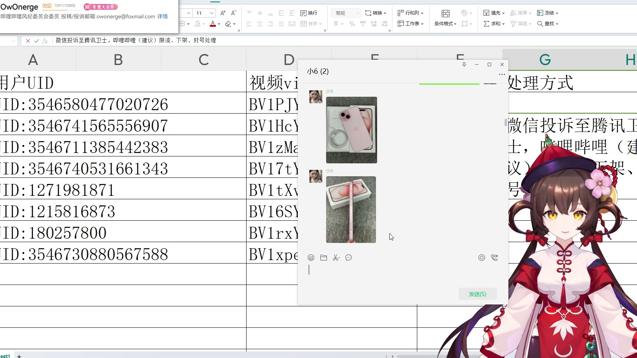Click the 年度大会员 badge
637x358 pixels.
tap(101, 7)
